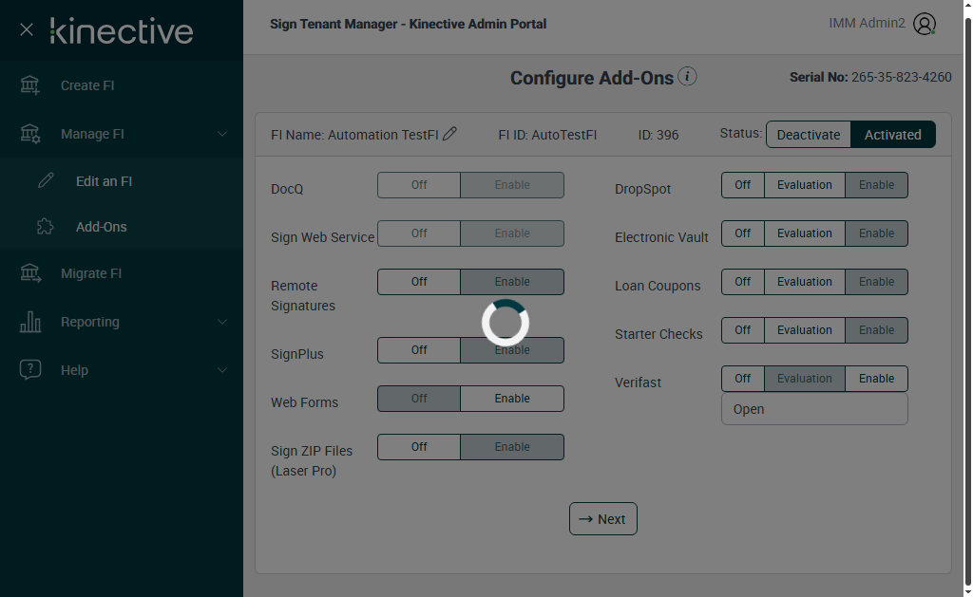Click the Kinective logo

tap(122, 31)
